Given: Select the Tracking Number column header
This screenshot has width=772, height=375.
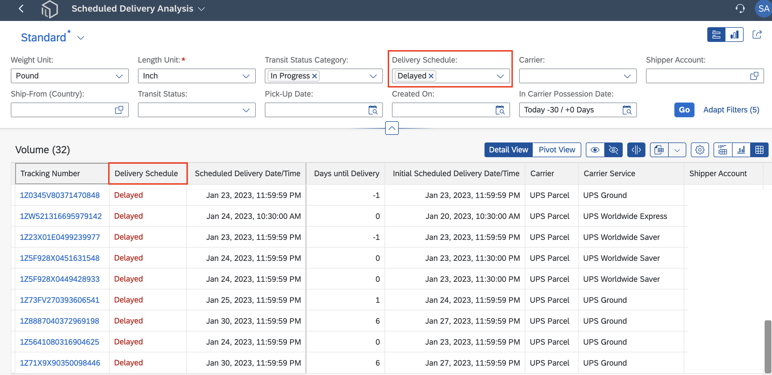Looking at the screenshot, I should pos(62,173).
